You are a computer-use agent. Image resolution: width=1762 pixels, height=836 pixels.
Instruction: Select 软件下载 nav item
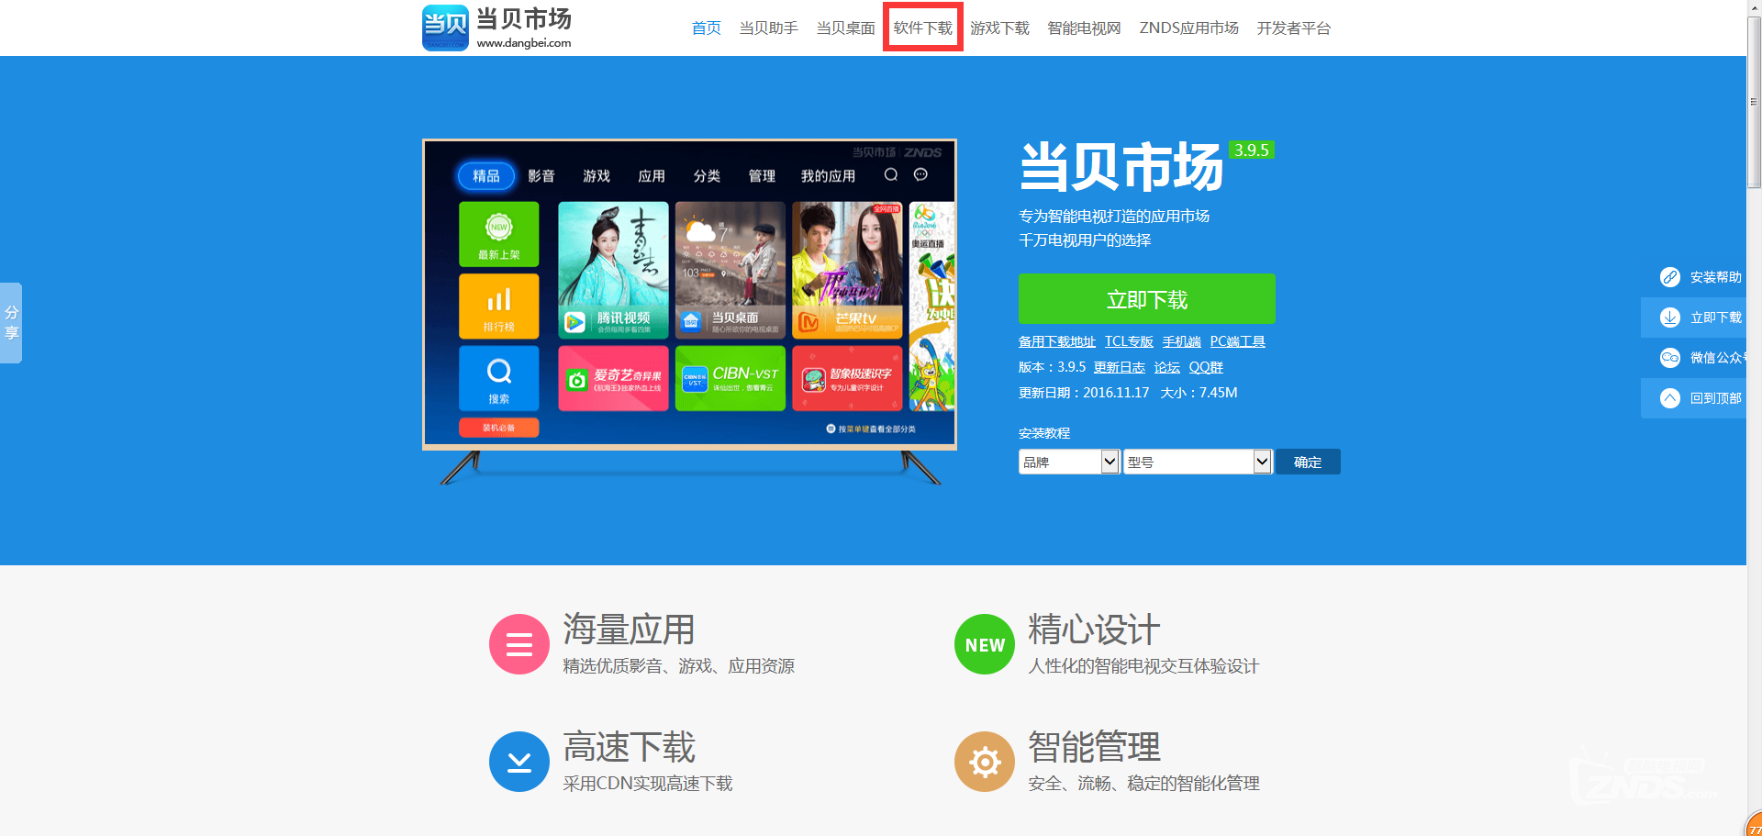922,28
